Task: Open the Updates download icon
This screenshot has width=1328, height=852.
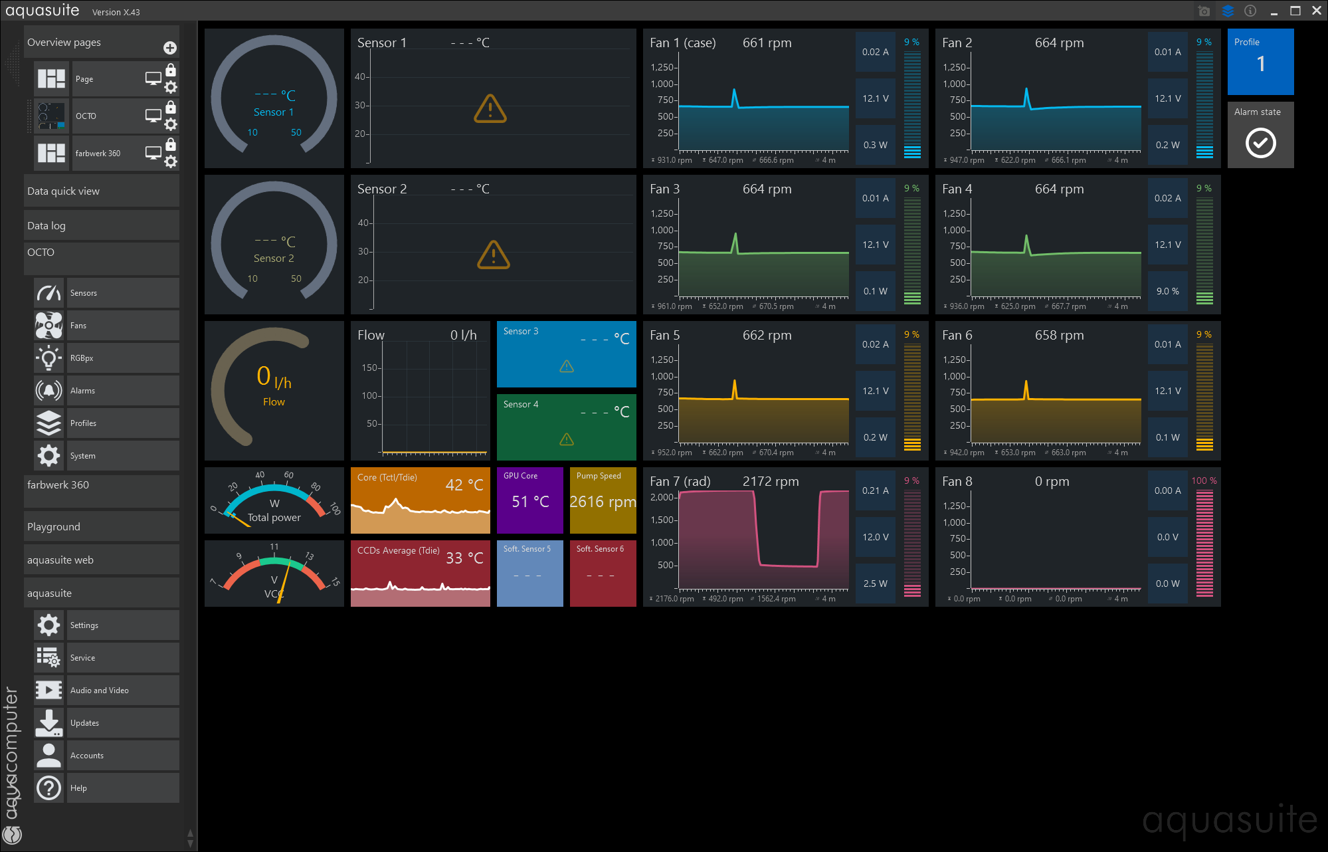Action: click(x=49, y=723)
